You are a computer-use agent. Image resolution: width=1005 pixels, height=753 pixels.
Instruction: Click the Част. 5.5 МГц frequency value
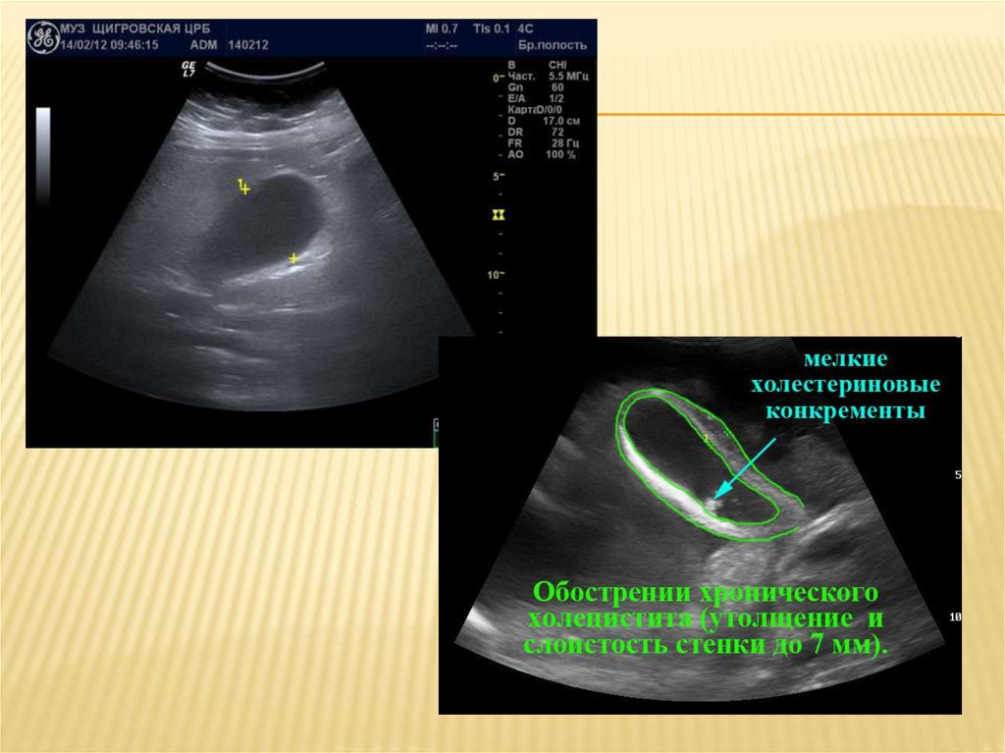pos(548,77)
